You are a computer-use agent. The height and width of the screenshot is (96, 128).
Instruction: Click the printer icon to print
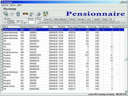point(38,14)
